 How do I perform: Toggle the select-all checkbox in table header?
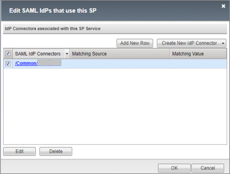(x=8, y=53)
